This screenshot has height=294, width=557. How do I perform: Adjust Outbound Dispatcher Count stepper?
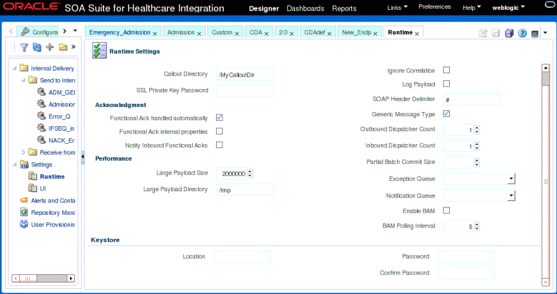click(476, 130)
